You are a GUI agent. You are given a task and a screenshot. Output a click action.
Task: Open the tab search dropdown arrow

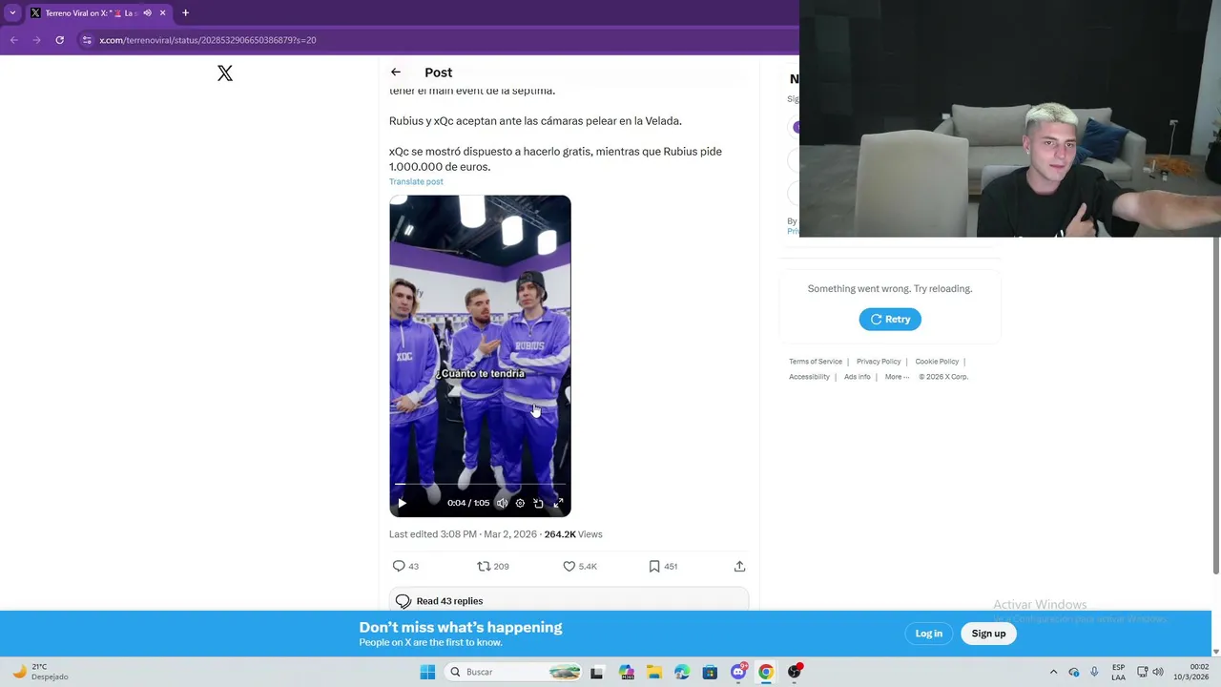(x=12, y=13)
